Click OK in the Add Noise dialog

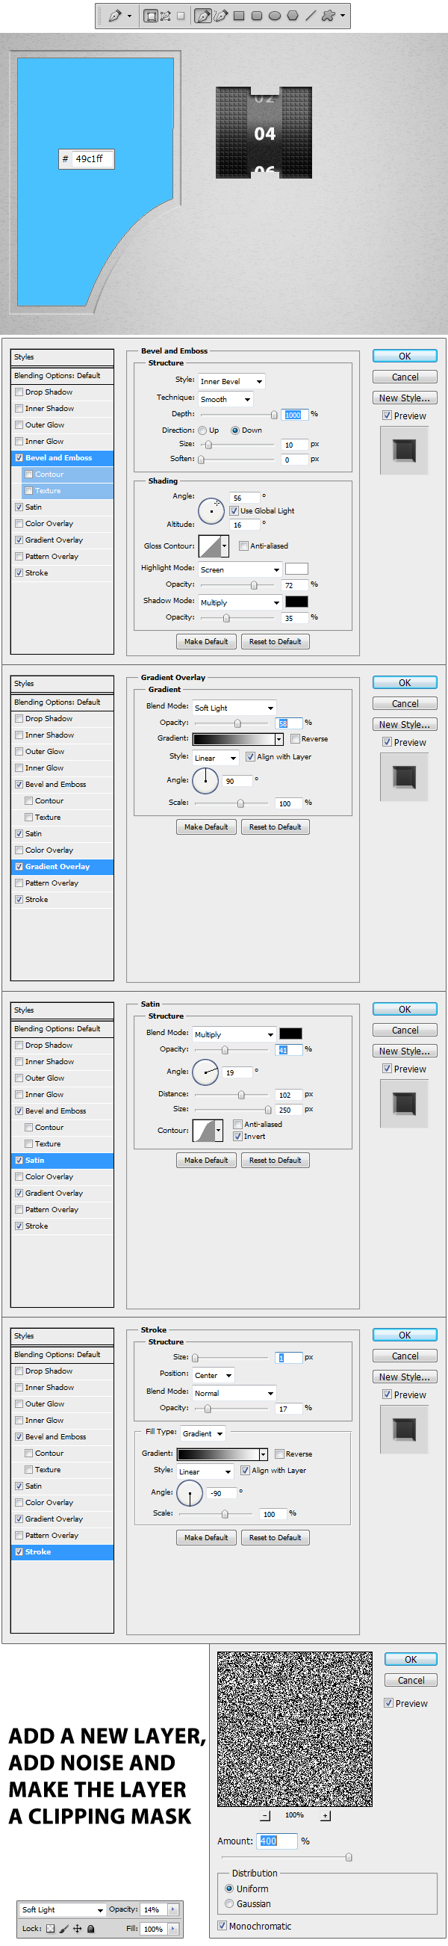tap(410, 1659)
